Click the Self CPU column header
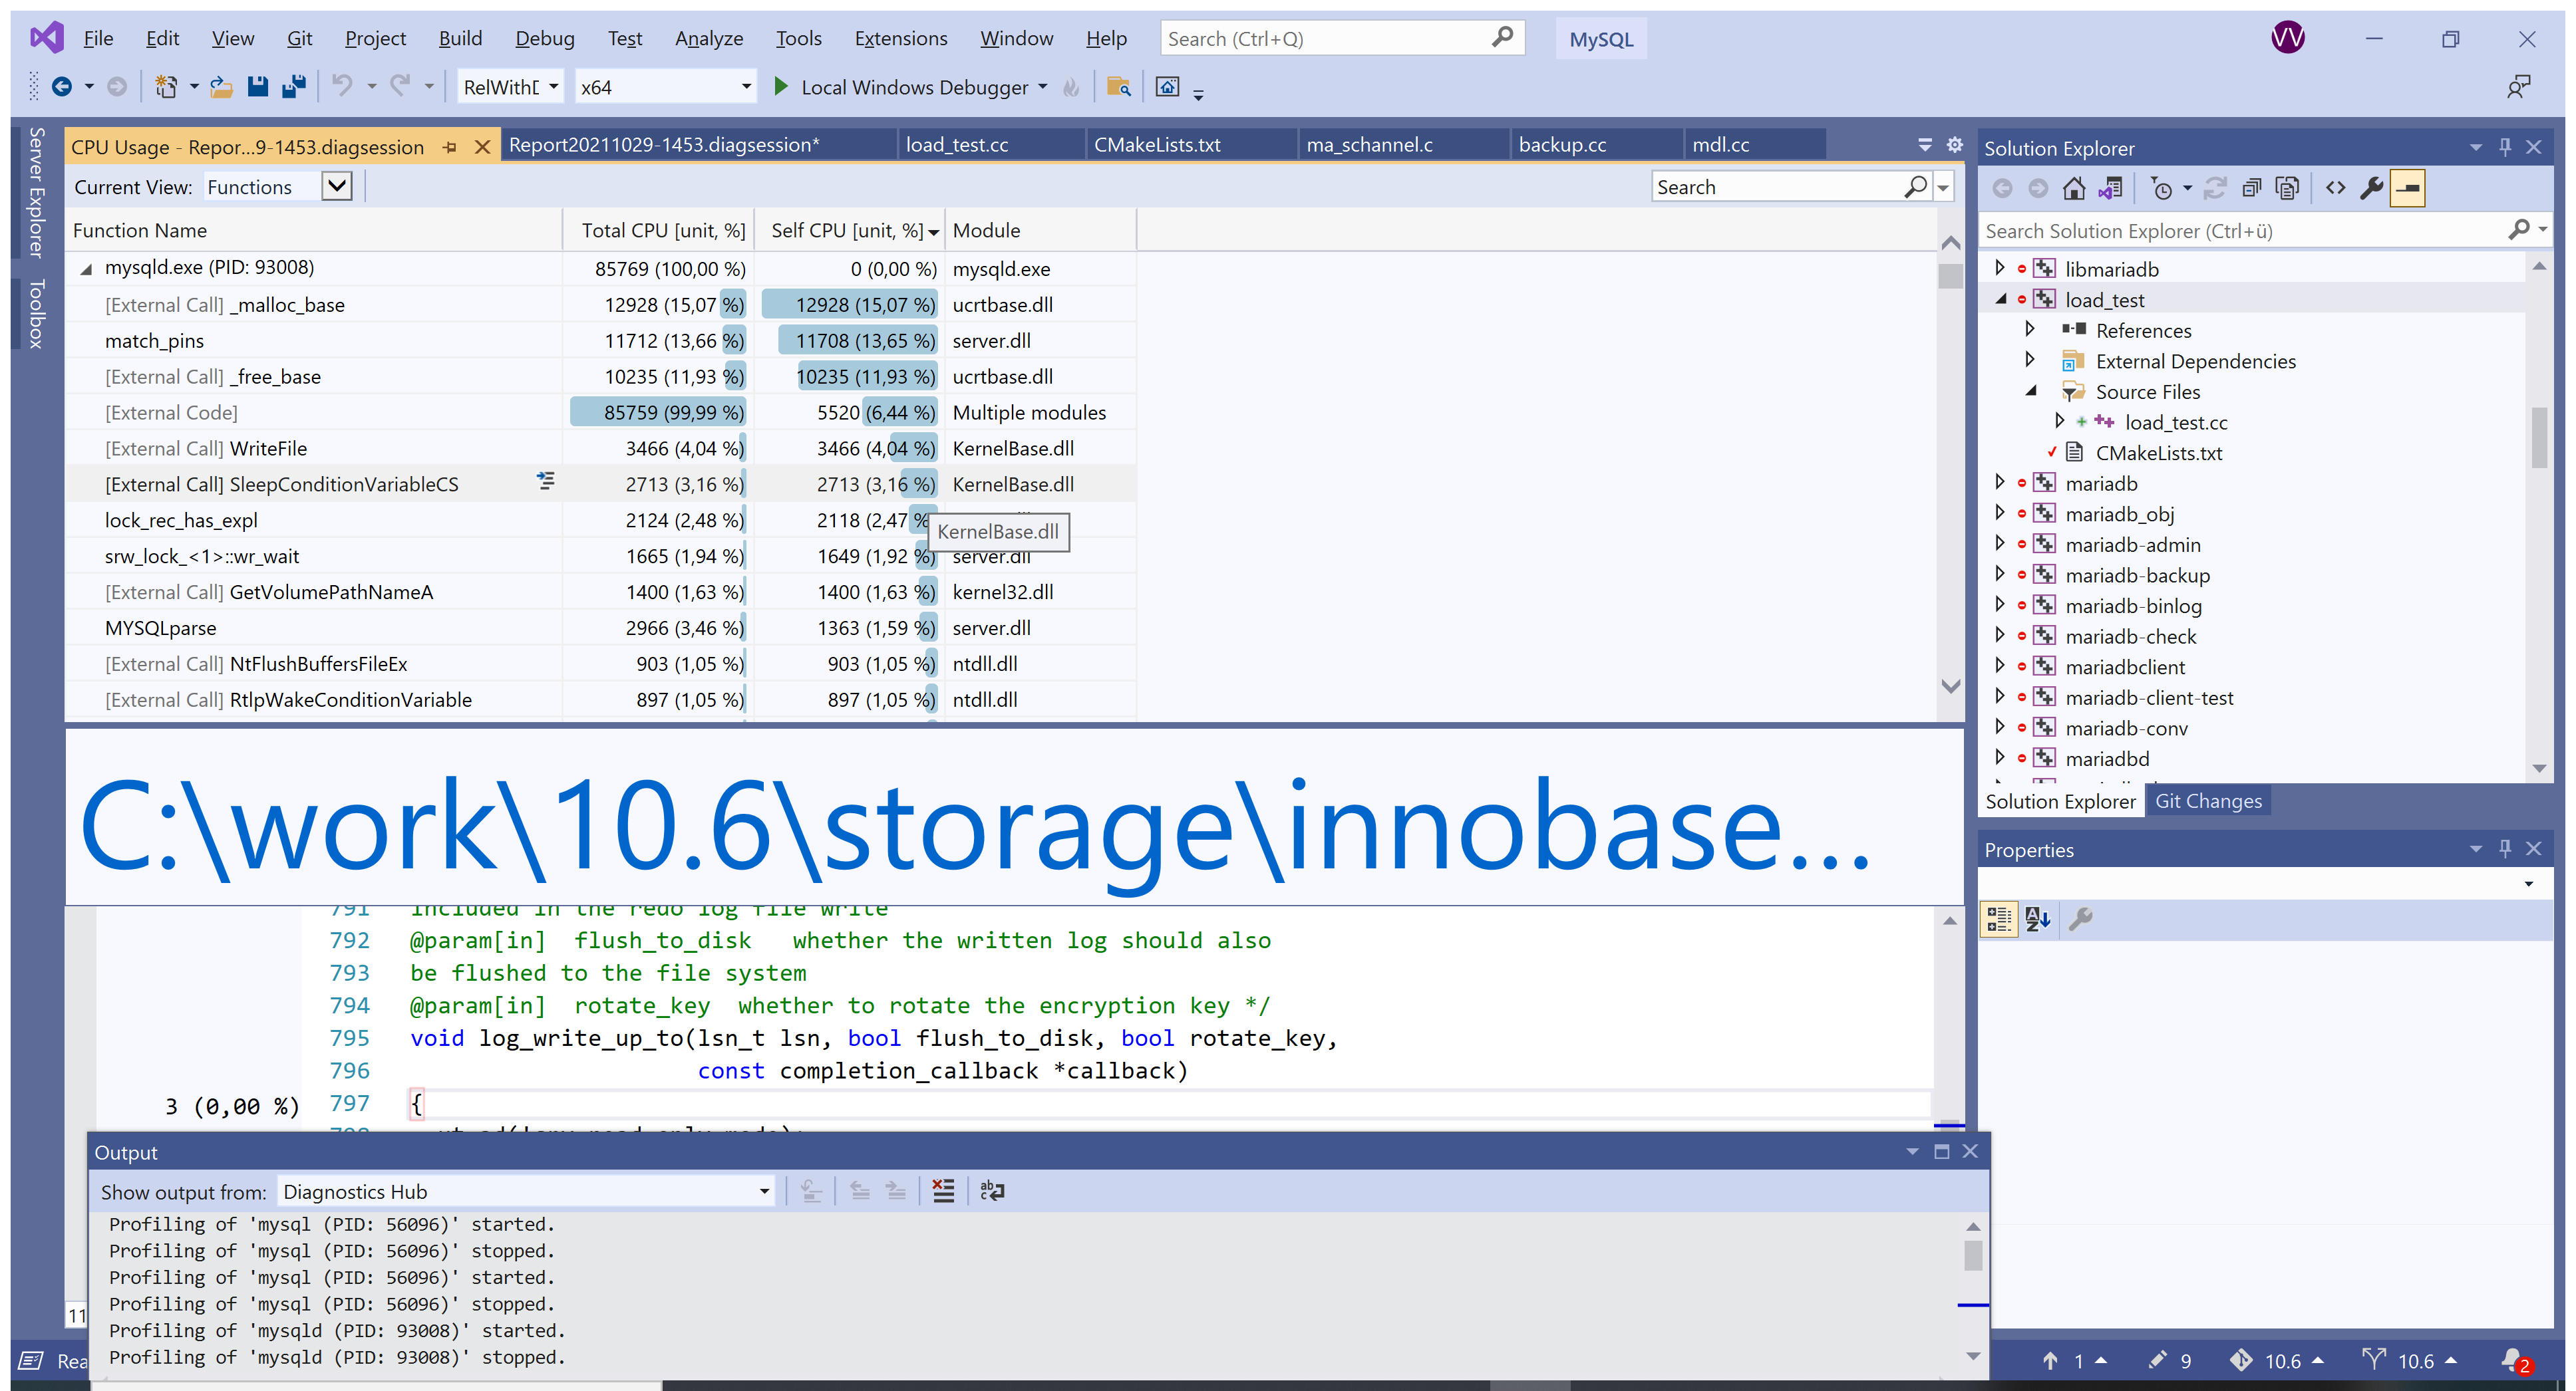Image resolution: width=2576 pixels, height=1391 pixels. coord(847,231)
